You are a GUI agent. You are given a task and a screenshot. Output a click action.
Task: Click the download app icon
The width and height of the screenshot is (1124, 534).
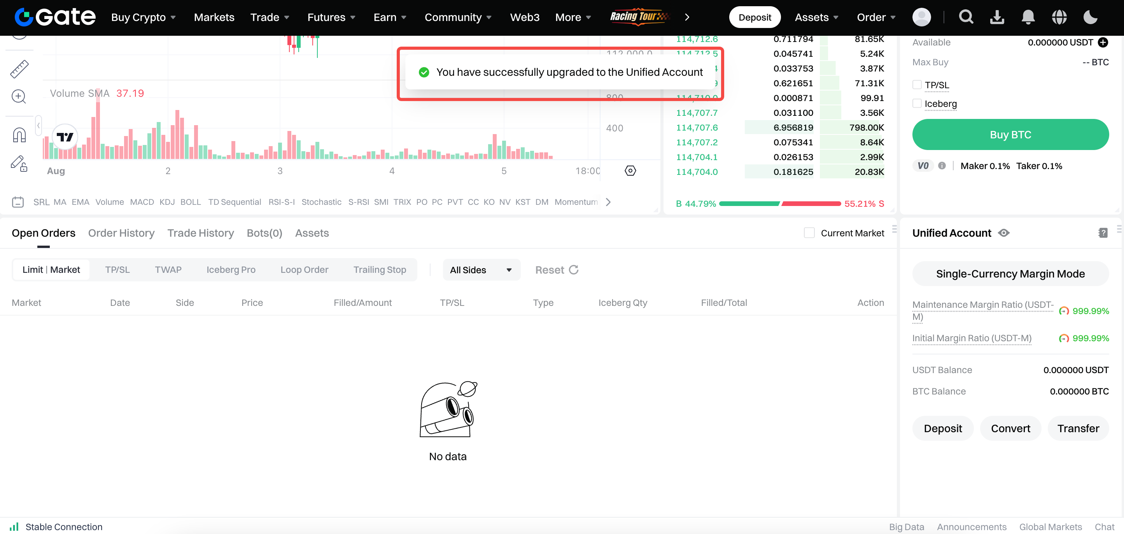996,17
